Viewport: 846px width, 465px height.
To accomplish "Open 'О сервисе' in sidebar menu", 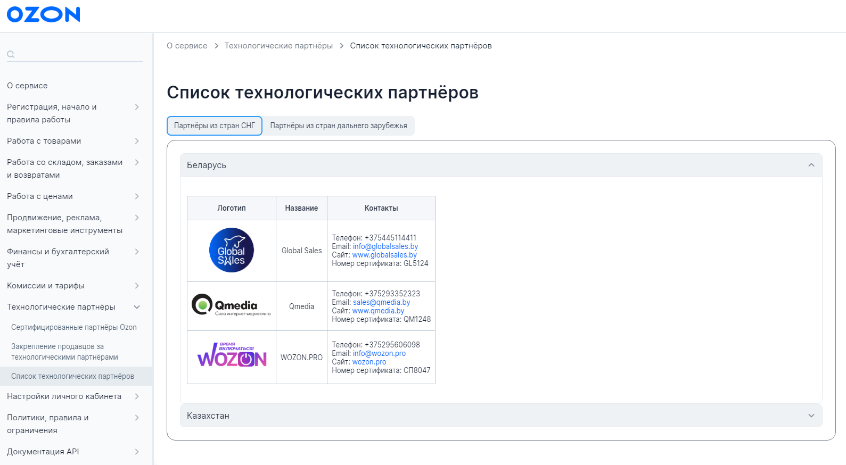I will pos(27,86).
